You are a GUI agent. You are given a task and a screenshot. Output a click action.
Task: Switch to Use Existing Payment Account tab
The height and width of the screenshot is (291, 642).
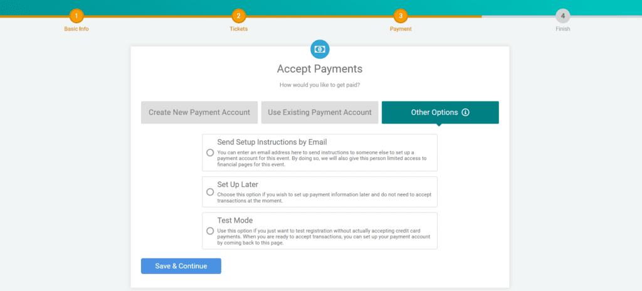pos(320,112)
